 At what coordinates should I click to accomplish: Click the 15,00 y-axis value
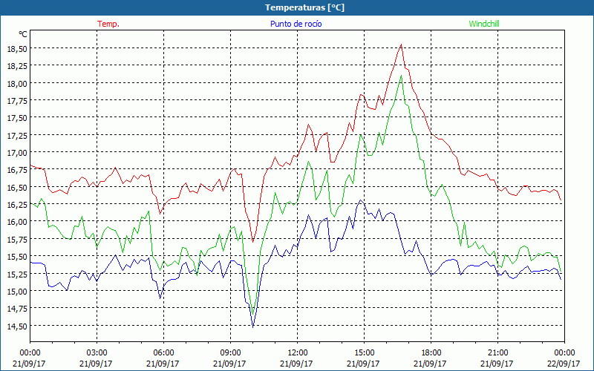[x=17, y=291]
